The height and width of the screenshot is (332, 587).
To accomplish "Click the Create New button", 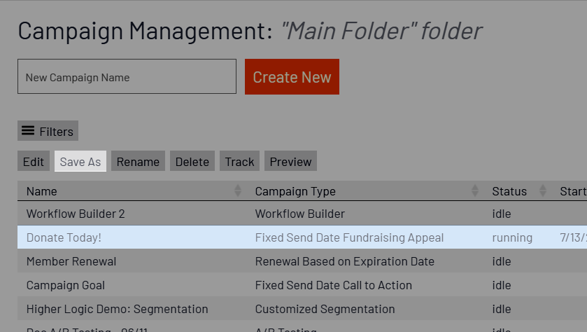I will [x=292, y=77].
